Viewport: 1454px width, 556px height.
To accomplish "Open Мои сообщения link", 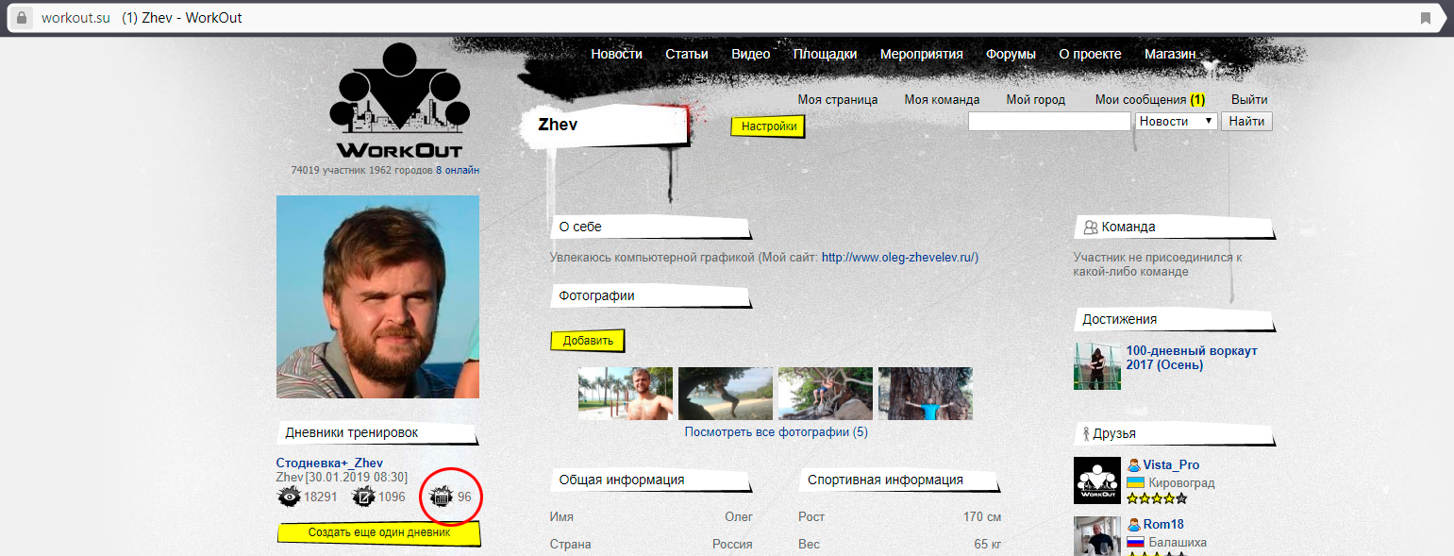I will (x=1140, y=99).
